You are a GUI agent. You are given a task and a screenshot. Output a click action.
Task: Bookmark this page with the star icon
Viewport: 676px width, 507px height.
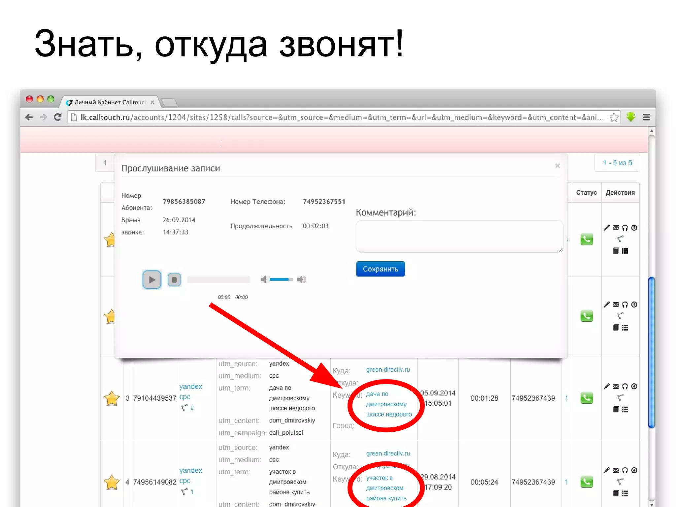pos(614,117)
